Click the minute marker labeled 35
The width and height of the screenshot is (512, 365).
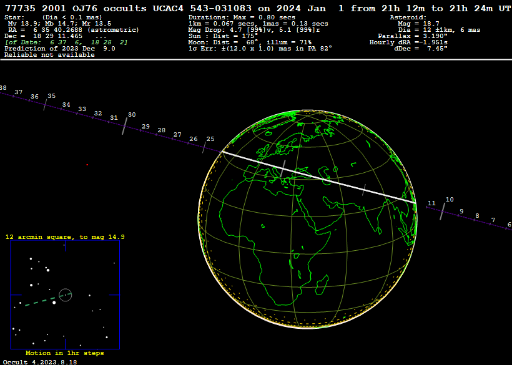point(52,96)
